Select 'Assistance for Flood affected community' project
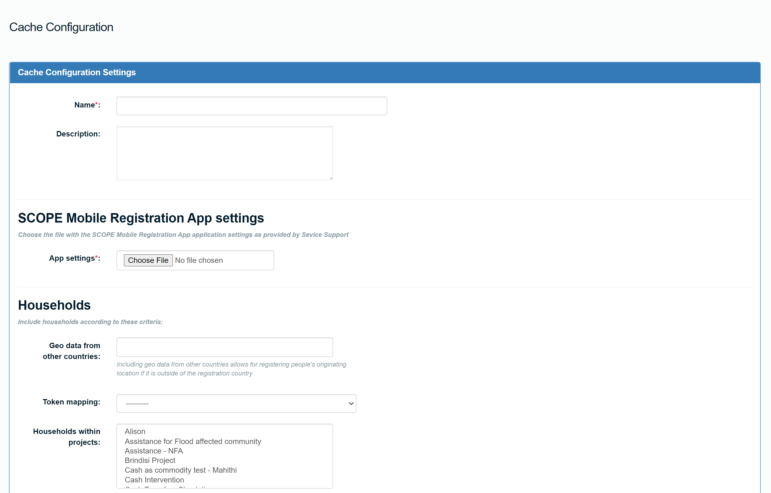The width and height of the screenshot is (771, 493). point(193,442)
